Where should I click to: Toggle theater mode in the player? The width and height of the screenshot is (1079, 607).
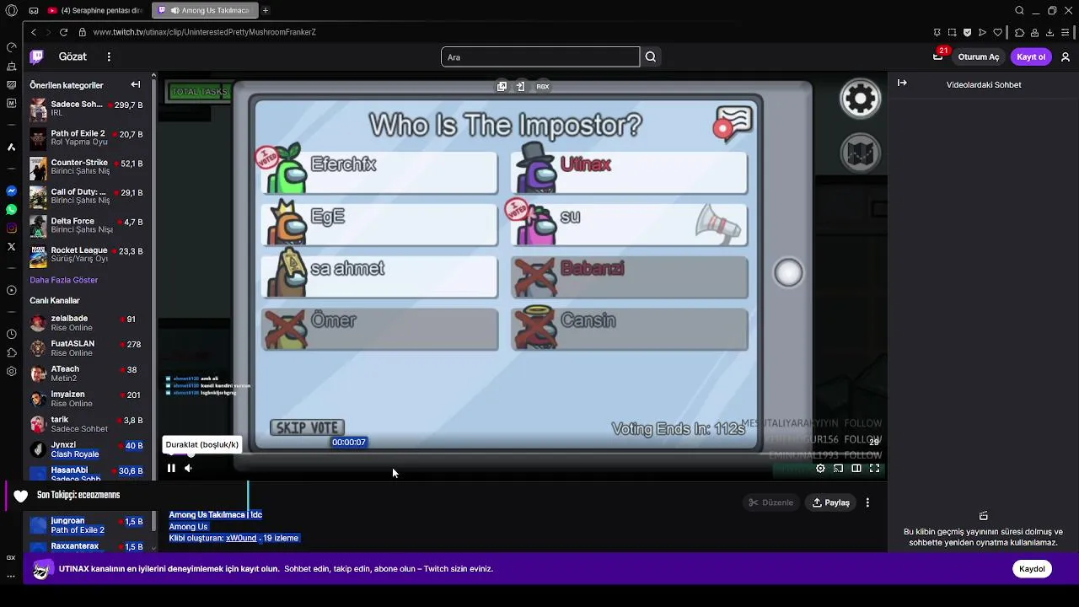[856, 468]
